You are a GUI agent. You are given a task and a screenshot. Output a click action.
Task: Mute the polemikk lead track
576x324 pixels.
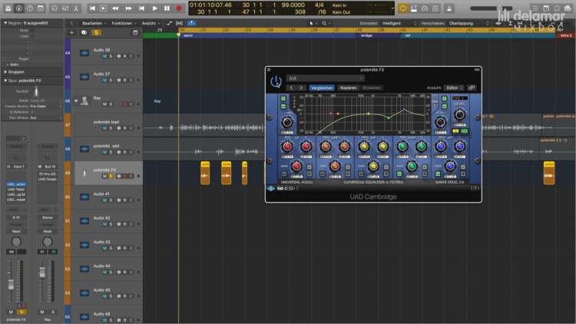[104, 128]
